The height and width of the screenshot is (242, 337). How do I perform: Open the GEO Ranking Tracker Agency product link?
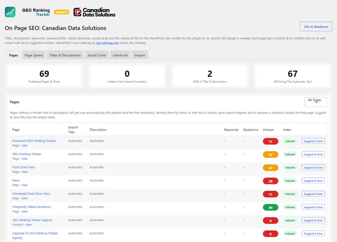coord(32,220)
